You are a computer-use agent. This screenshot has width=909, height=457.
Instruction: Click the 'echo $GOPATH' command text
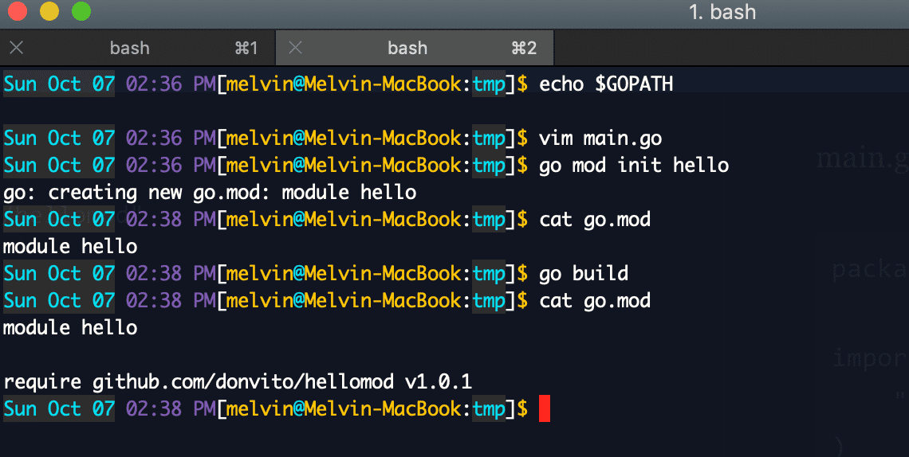(606, 84)
